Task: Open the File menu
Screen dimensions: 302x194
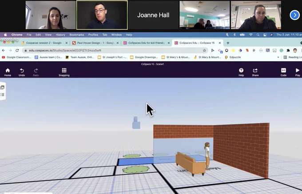Action: click(29, 35)
